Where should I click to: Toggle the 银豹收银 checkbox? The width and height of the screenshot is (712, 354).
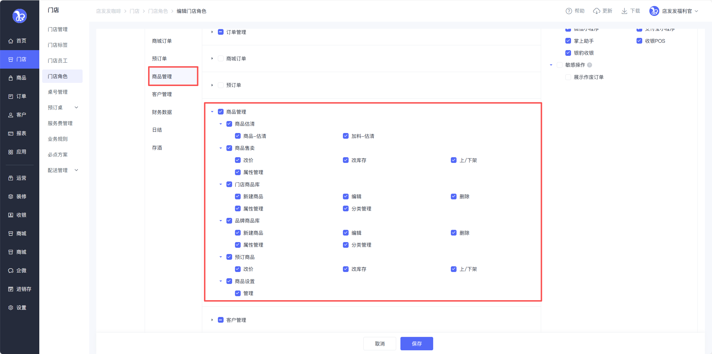[x=568, y=53]
